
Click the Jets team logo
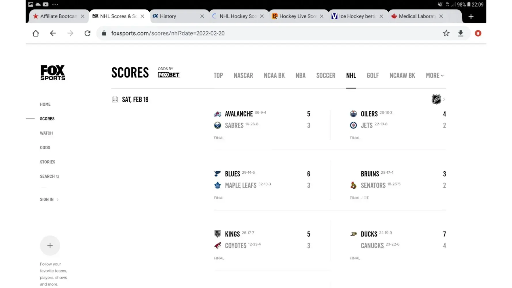(x=353, y=125)
